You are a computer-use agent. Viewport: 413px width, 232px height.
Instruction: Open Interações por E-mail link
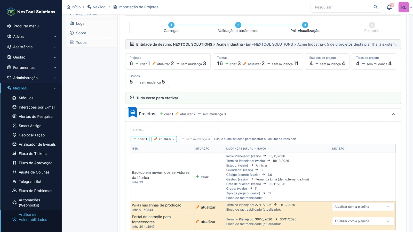(37, 107)
